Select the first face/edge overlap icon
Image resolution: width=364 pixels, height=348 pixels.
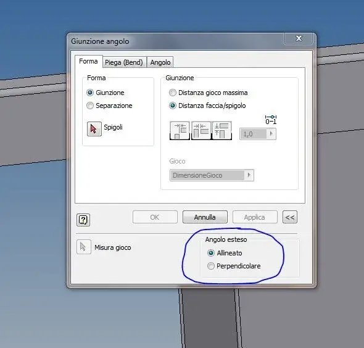180,130
